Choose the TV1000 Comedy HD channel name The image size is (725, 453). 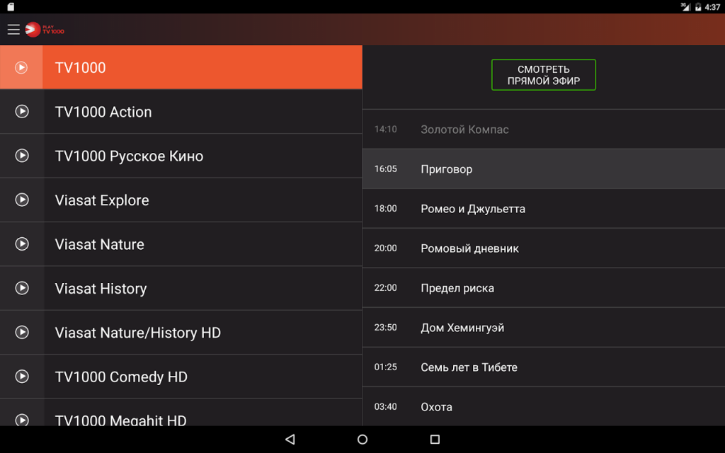point(121,377)
